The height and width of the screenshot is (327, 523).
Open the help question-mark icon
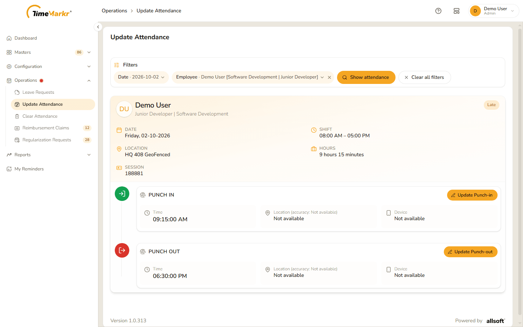438,11
